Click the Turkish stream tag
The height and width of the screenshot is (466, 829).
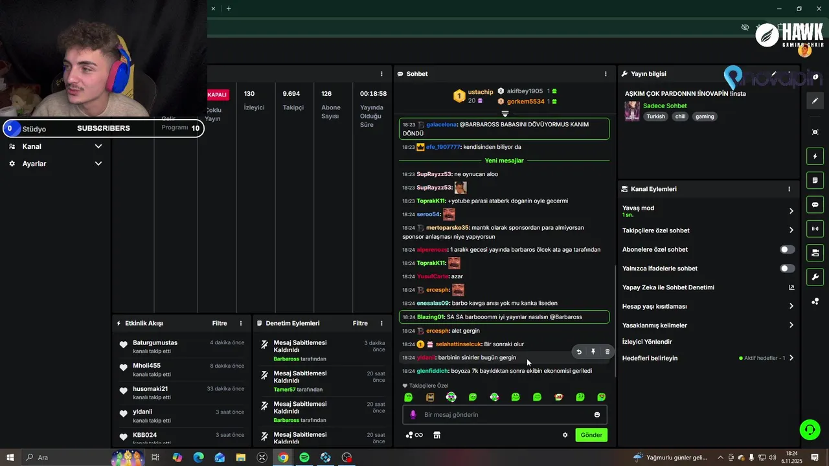tap(655, 116)
